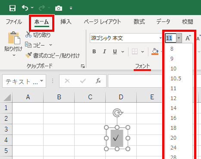Click the font size field showing 11
The height and width of the screenshot is (159, 201).
(x=171, y=38)
